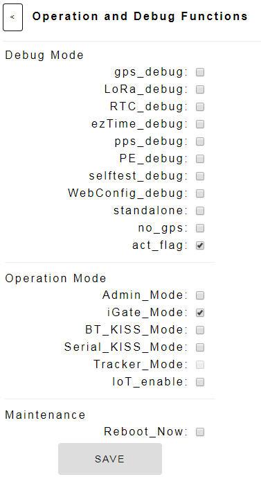Toggle LoRa_debug option
This screenshot has height=486, width=261.
coord(200,90)
